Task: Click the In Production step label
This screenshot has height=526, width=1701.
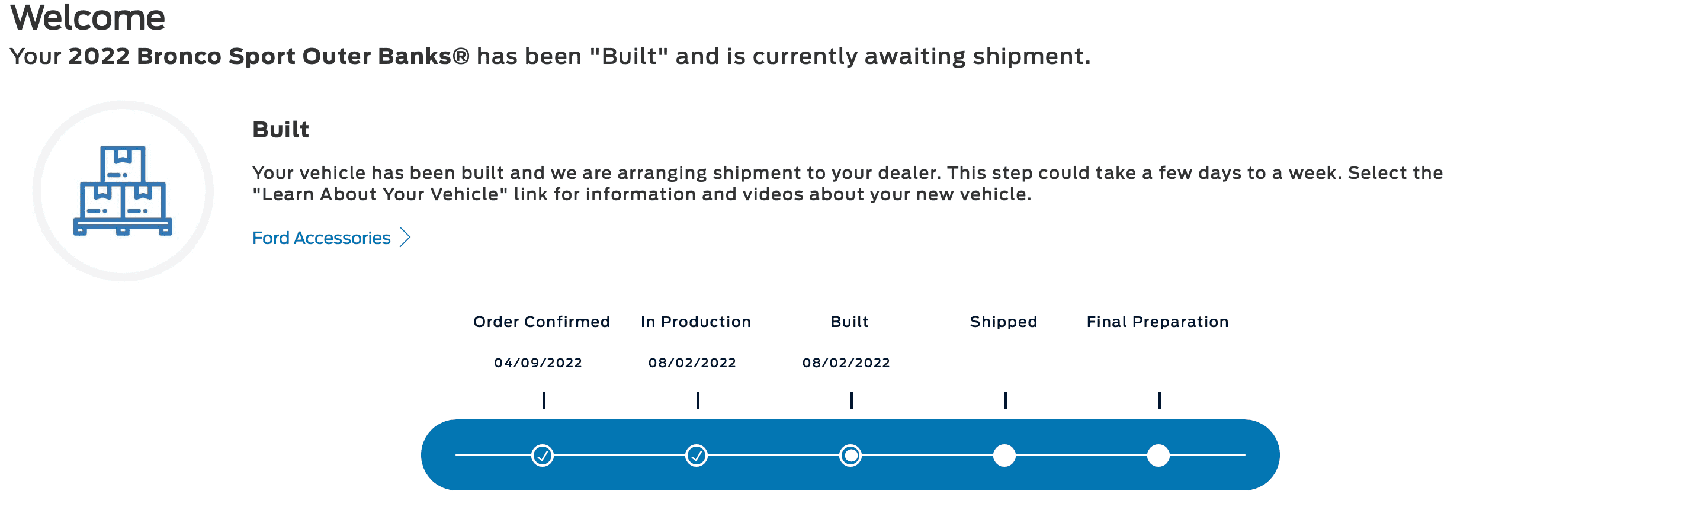Action: (x=695, y=322)
